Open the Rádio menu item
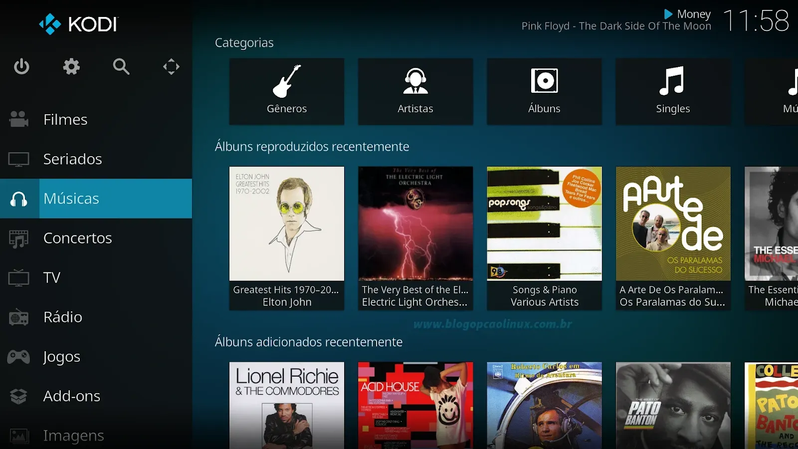 click(96, 317)
